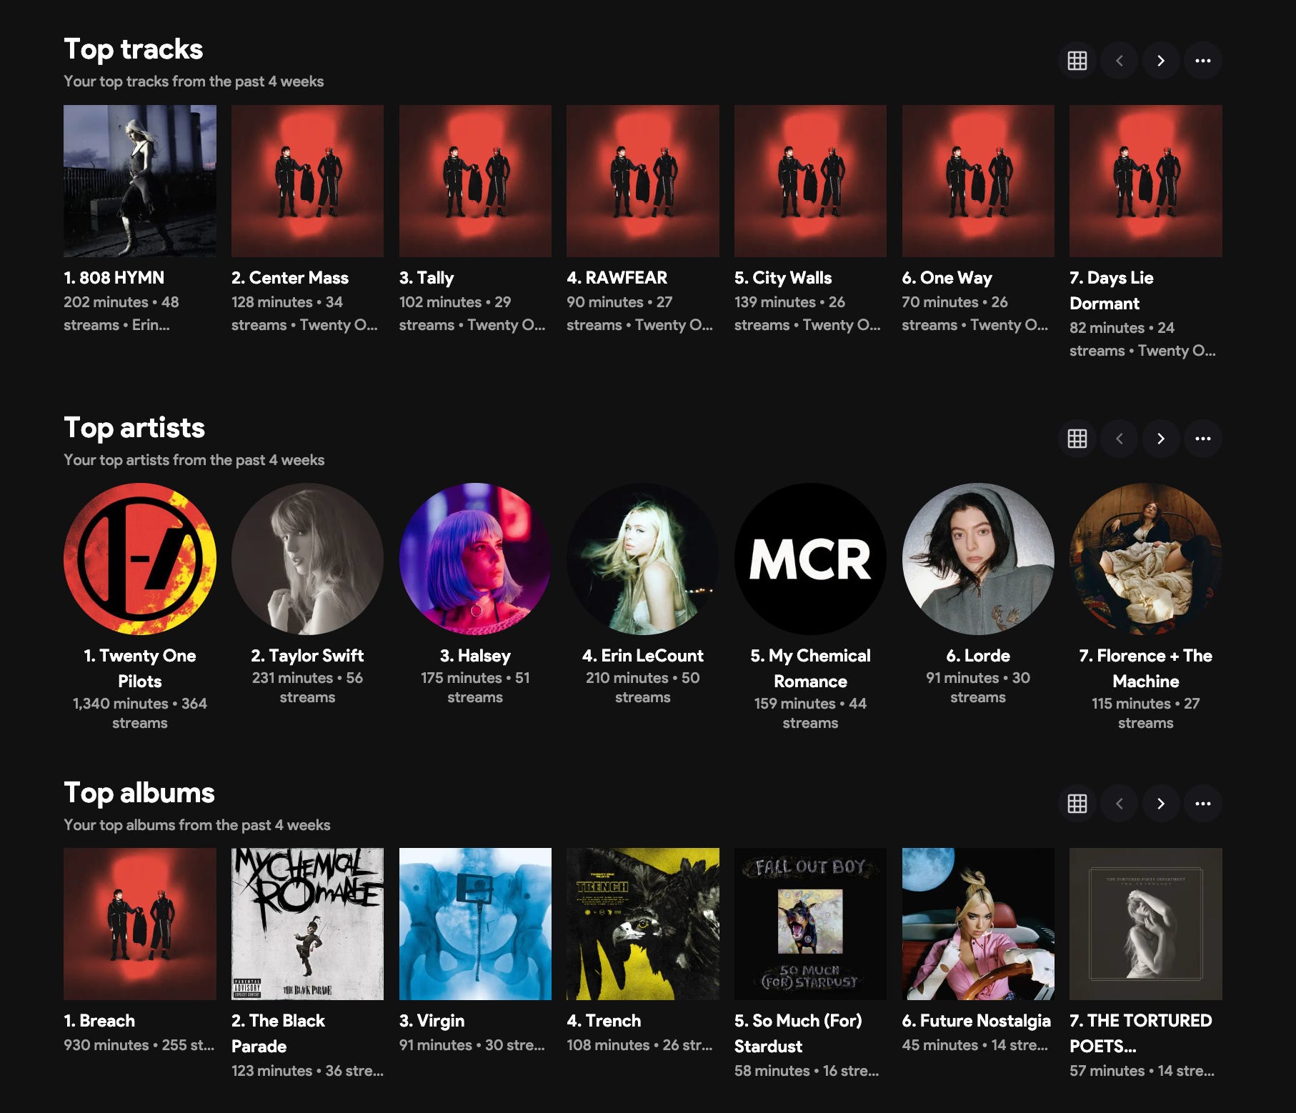Click the '4. RAWFEAR' track title

pos(617,278)
